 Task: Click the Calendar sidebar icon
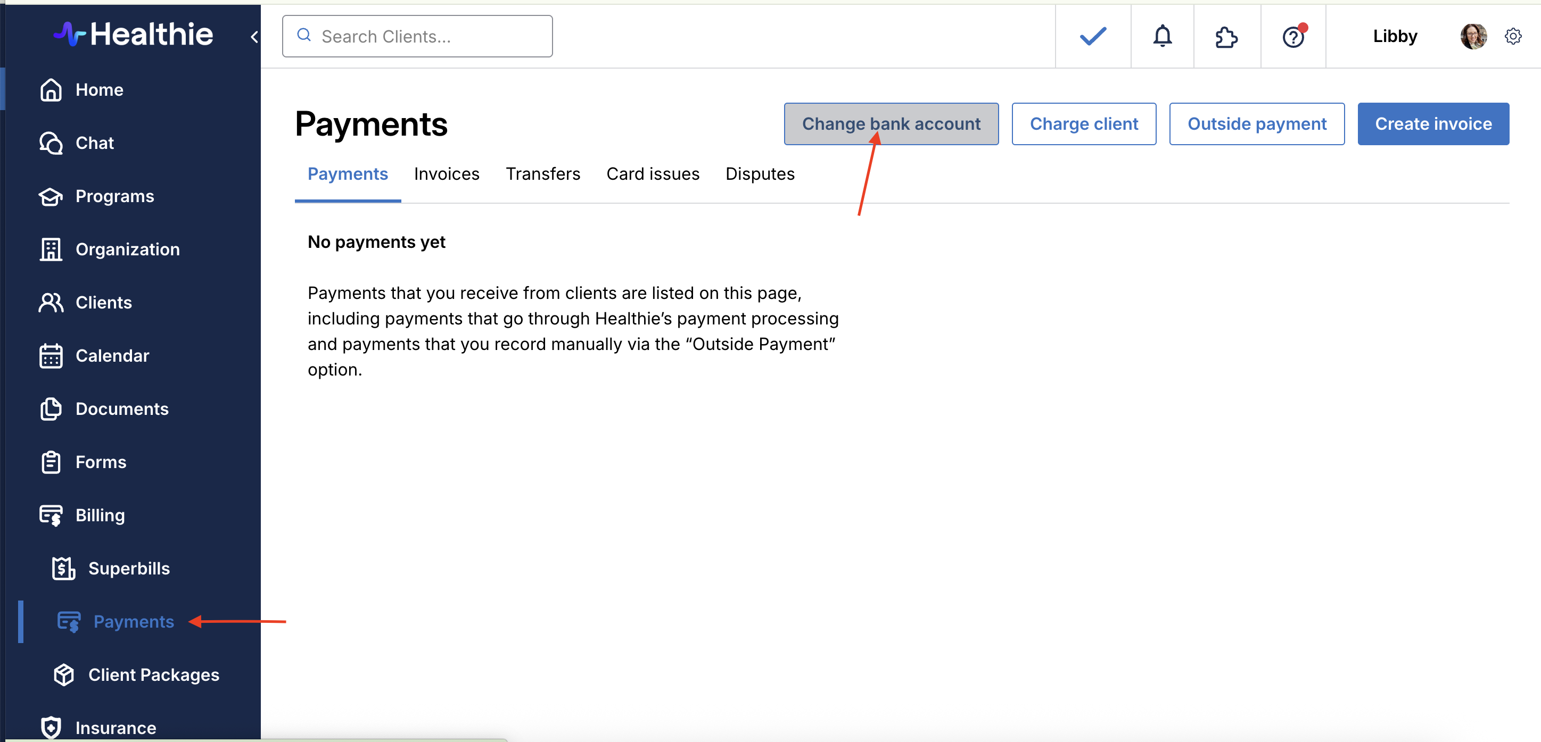51,356
